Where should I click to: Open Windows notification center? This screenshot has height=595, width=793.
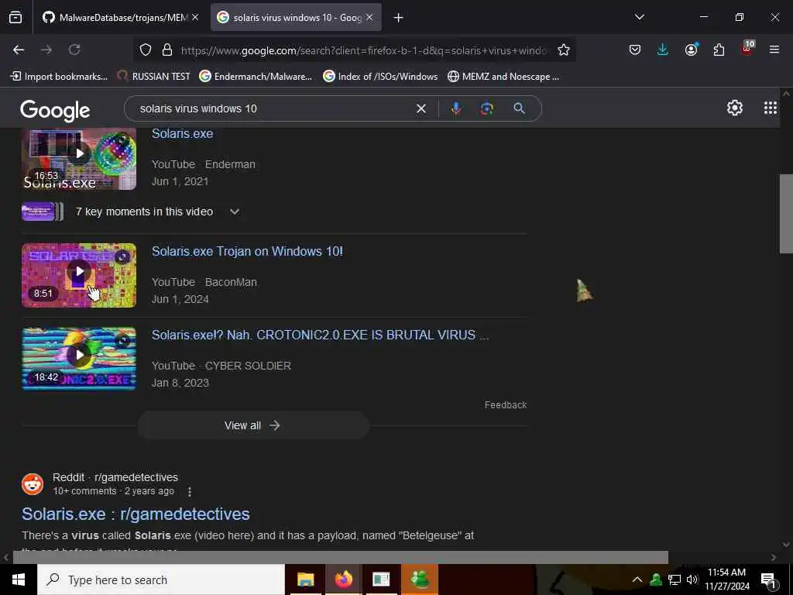click(769, 580)
